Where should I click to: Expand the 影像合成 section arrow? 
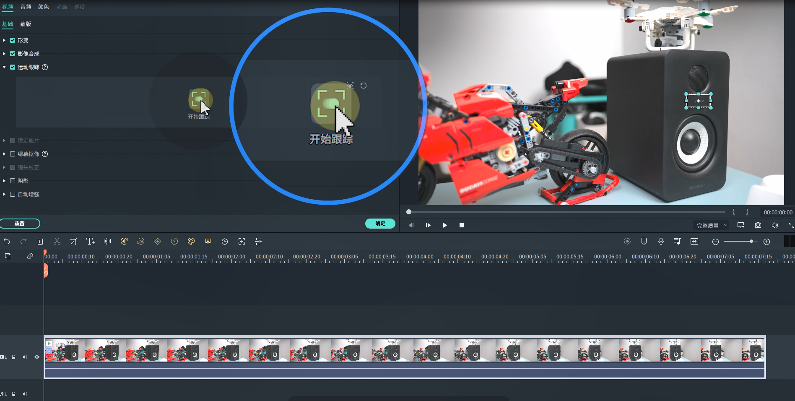point(4,54)
